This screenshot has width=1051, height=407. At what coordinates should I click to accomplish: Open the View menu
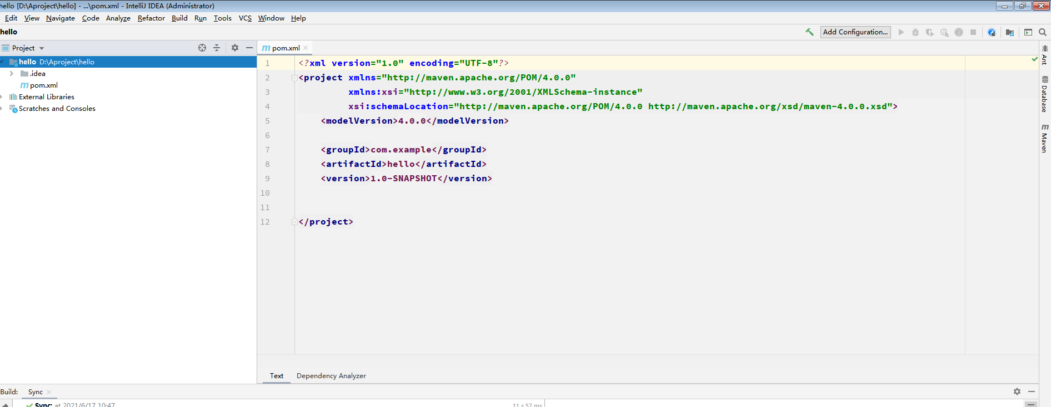(32, 18)
